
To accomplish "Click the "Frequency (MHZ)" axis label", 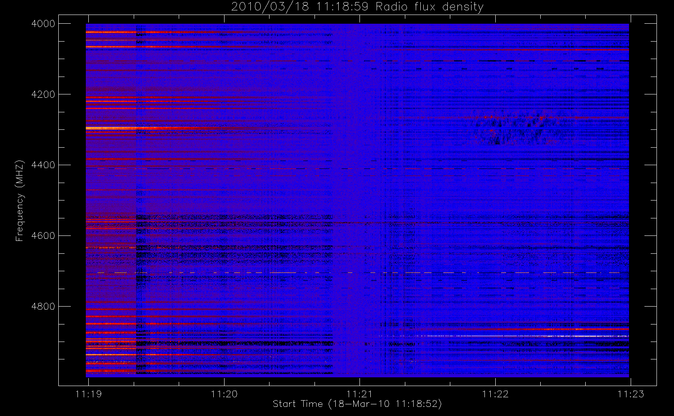I will tap(19, 201).
